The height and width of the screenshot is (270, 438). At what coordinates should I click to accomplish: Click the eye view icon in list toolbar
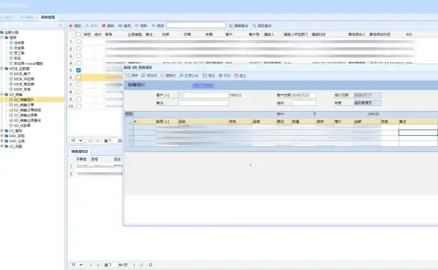[x=121, y=26]
